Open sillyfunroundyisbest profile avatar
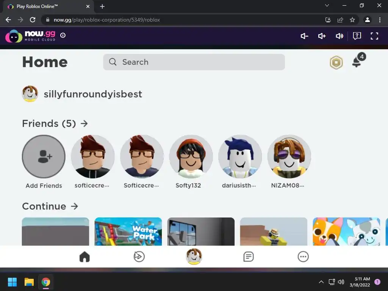Viewport: 388px width, 291px height. click(x=30, y=94)
